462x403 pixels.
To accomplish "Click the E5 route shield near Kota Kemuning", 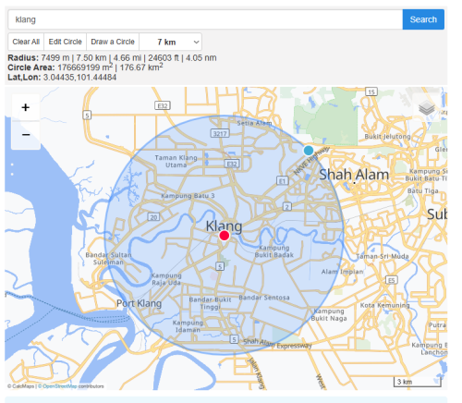I will point(392,280).
